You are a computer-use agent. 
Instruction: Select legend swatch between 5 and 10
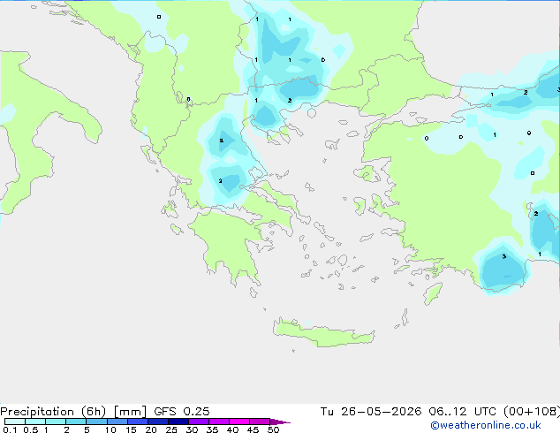96,422
